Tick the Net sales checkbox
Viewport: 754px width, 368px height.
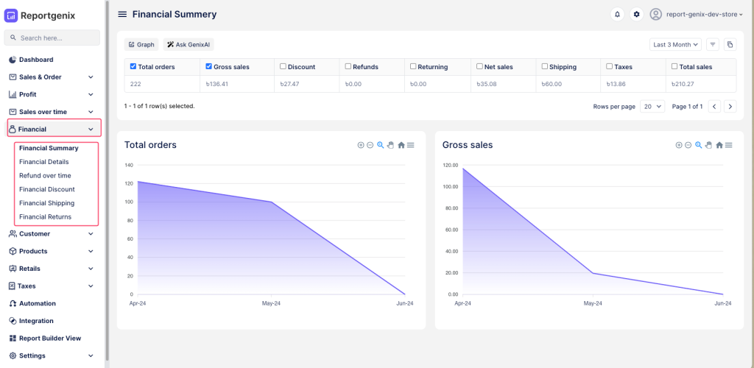(479, 66)
